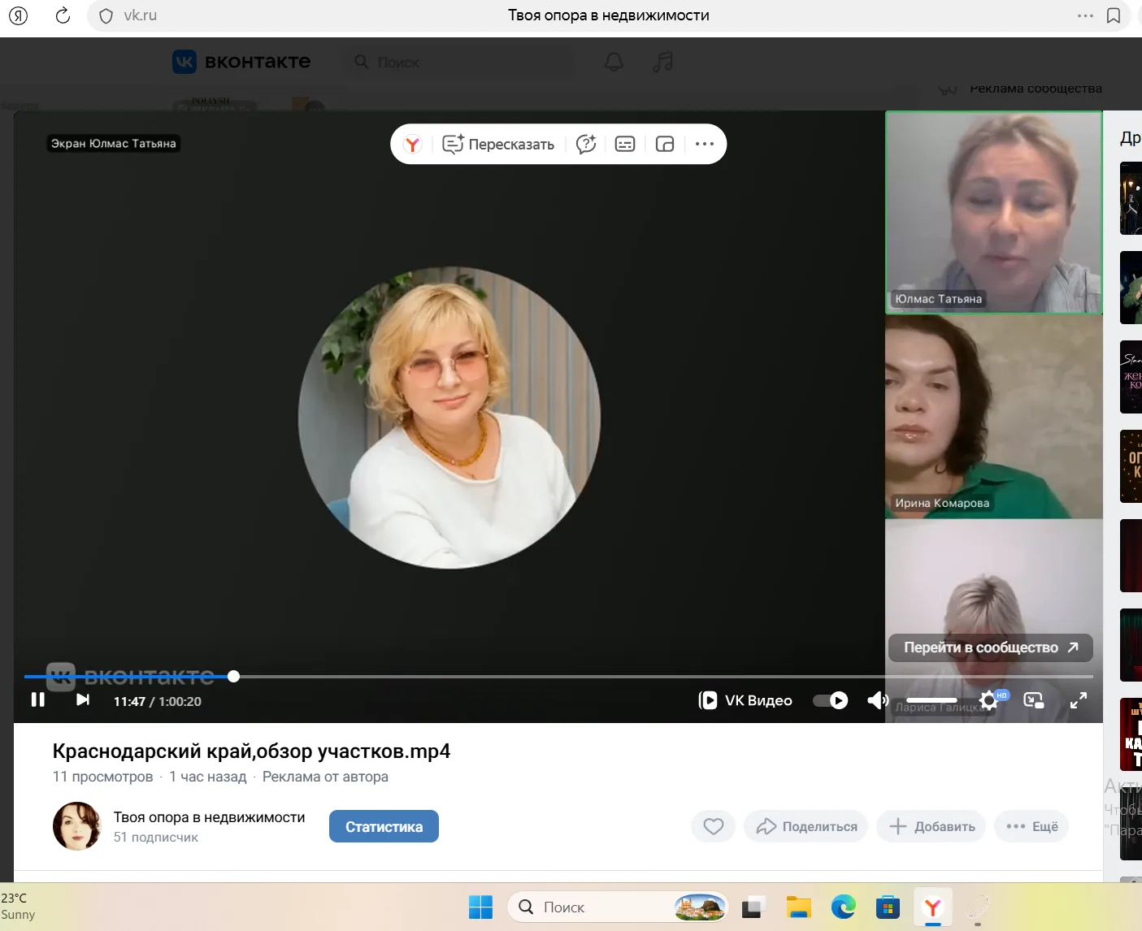Skip to the next video
The width and height of the screenshot is (1142, 931).
click(82, 700)
